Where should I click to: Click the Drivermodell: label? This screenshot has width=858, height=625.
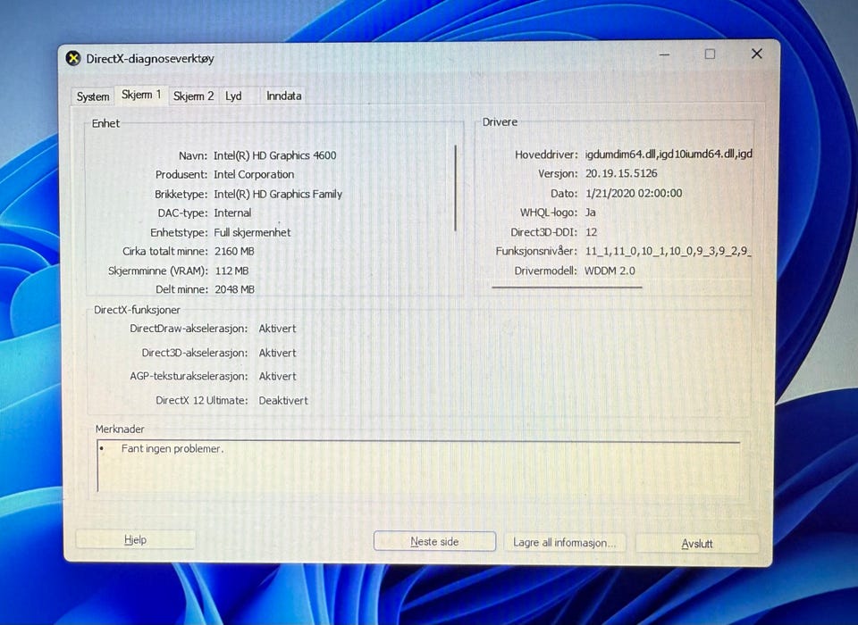545,271
